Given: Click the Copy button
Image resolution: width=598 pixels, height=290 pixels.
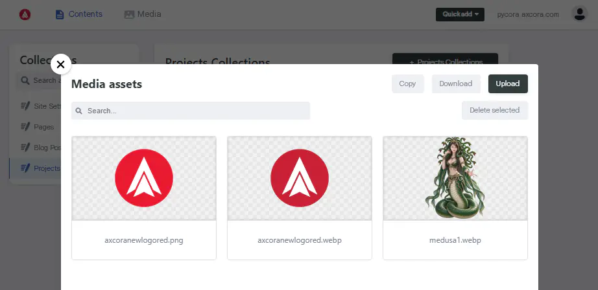Looking at the screenshot, I should coord(407,84).
